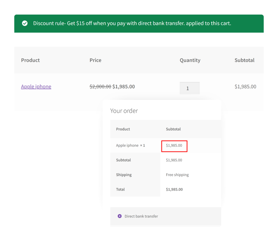Open the Apple iphone product page
278x230 pixels.
(x=36, y=86)
